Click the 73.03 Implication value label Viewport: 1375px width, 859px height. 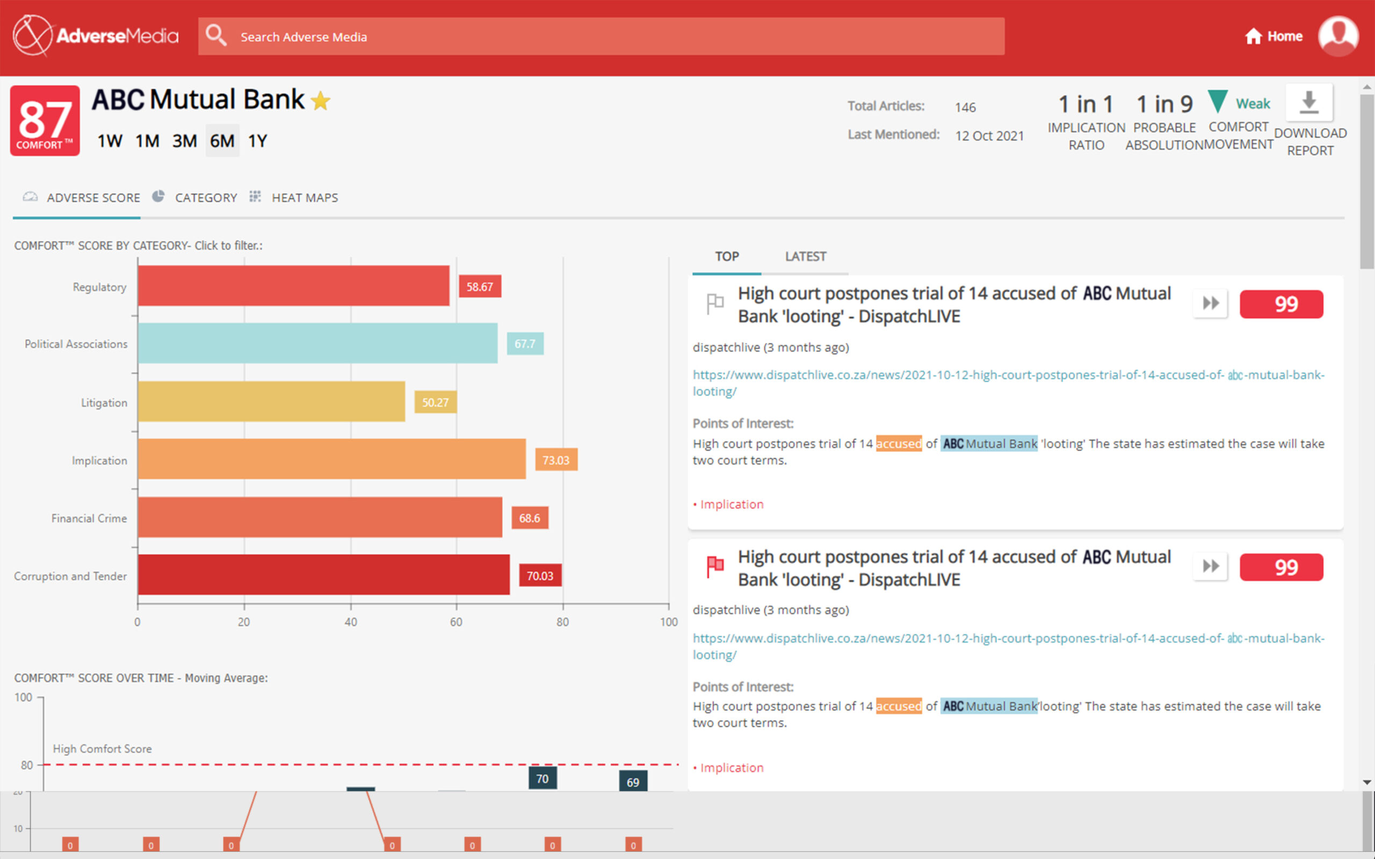tap(556, 460)
